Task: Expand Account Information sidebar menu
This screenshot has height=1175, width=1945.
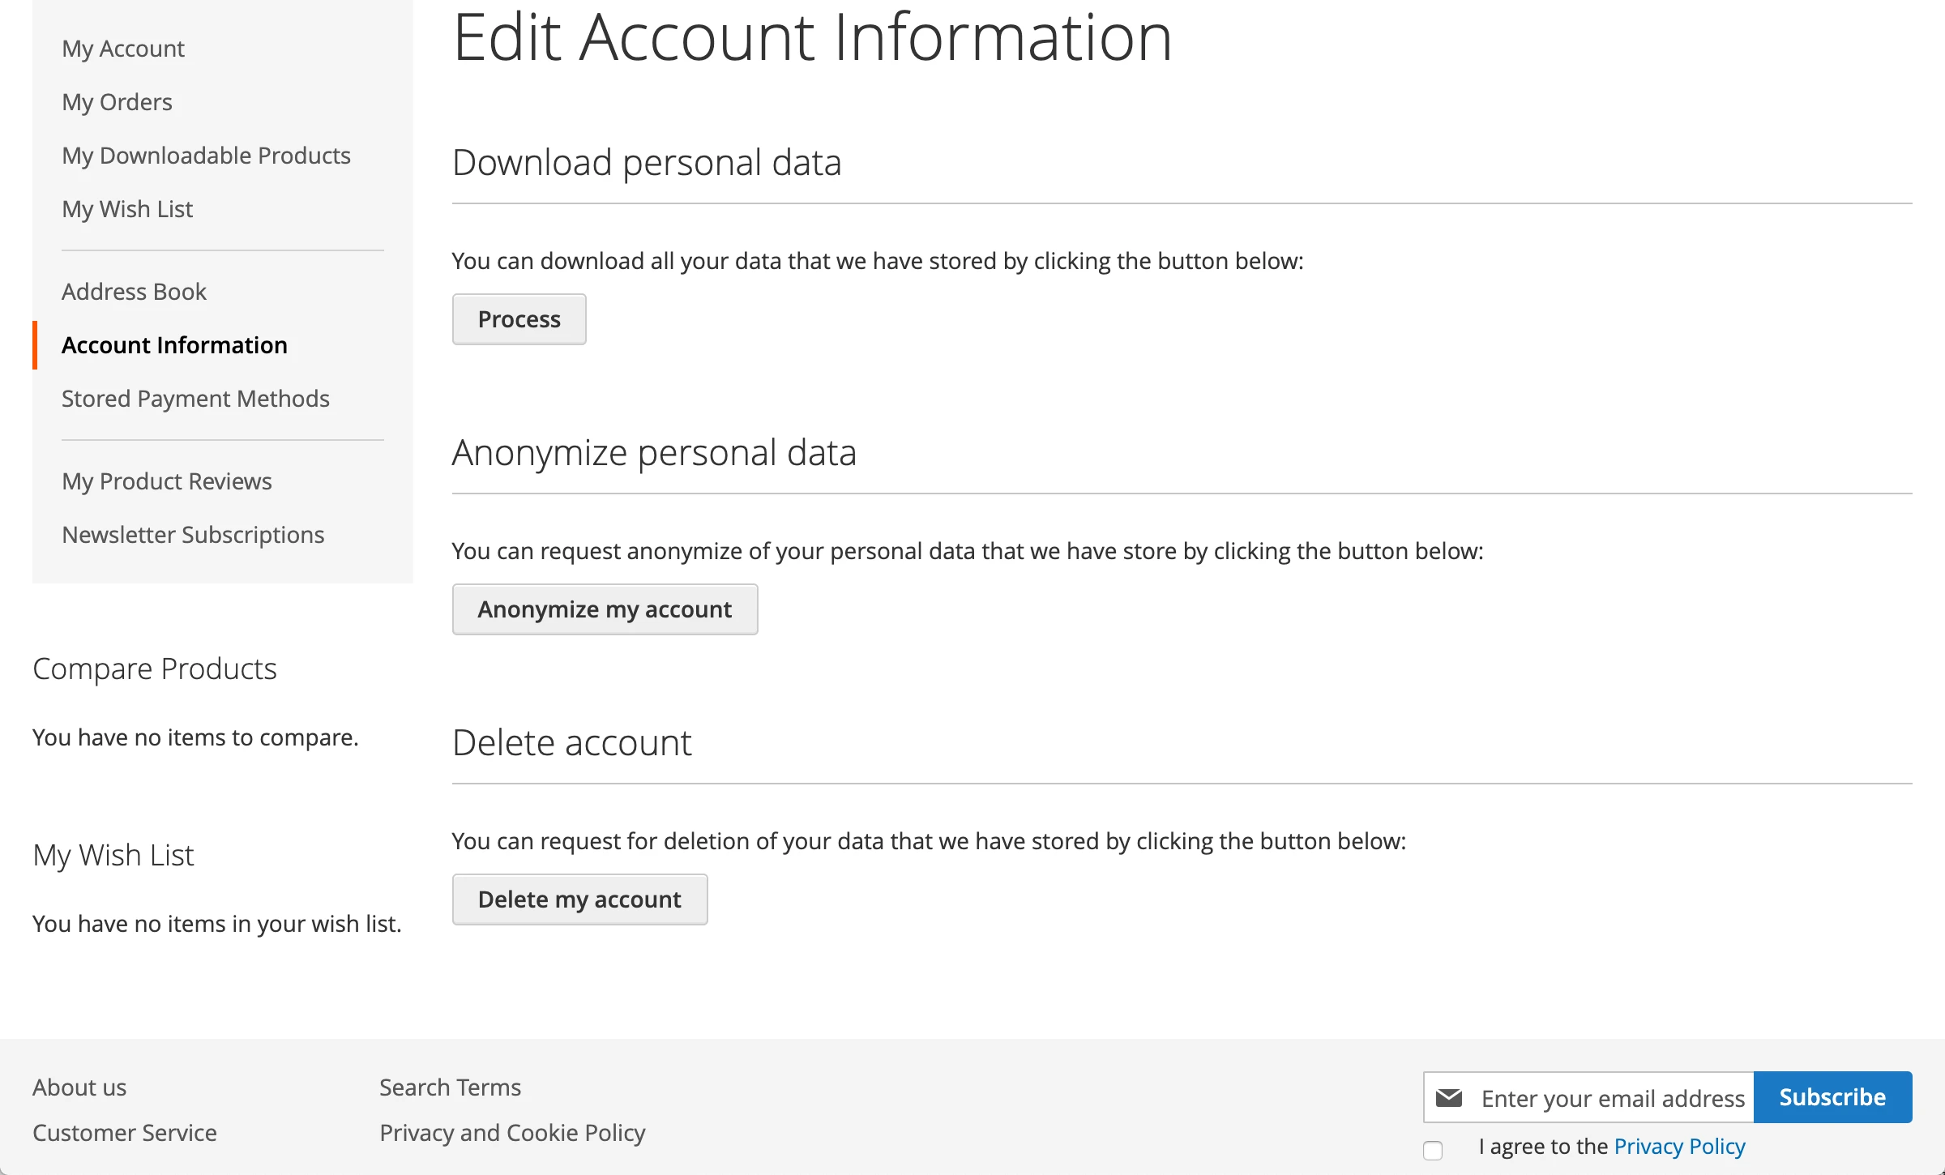Action: point(175,344)
